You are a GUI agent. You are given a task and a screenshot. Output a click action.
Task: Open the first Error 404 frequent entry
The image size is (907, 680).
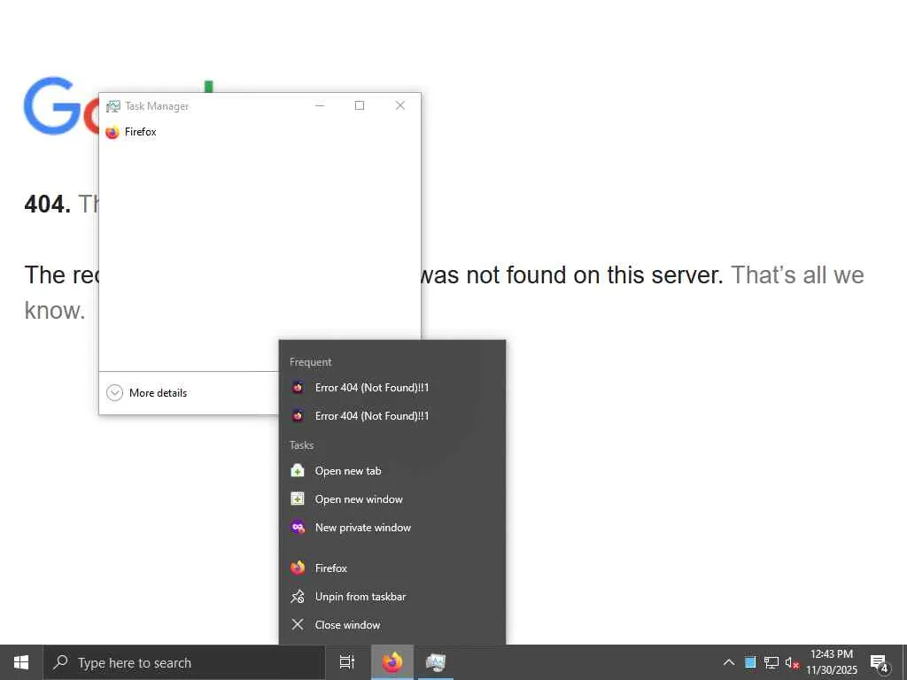[x=392, y=388]
